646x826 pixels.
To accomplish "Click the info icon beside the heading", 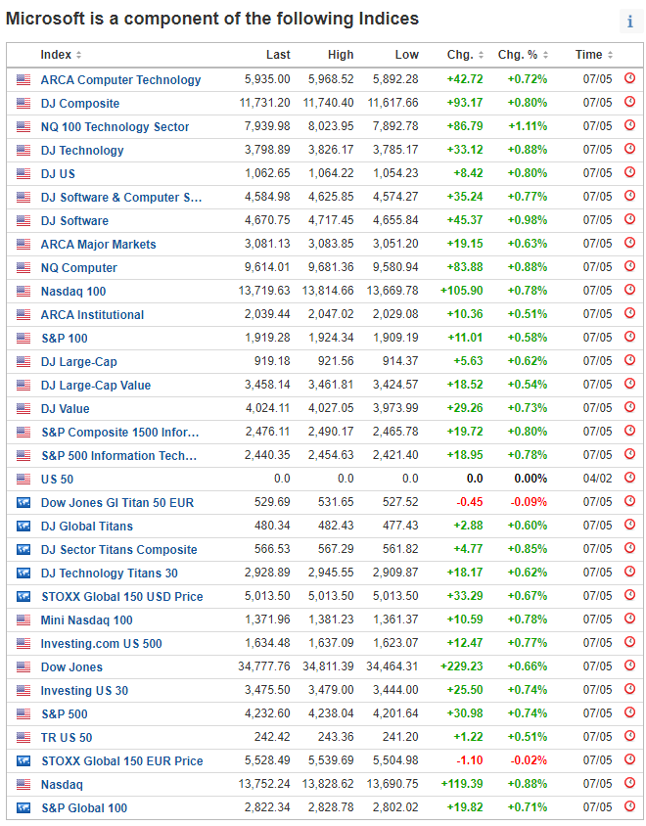I will (629, 22).
